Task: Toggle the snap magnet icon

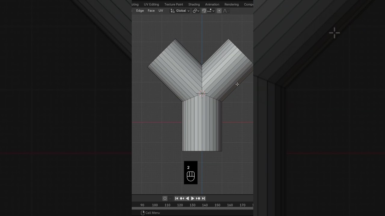Action: 204,11
